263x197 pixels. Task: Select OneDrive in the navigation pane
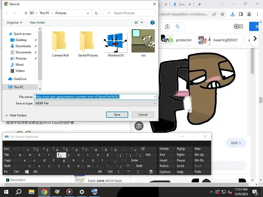(x=20, y=79)
